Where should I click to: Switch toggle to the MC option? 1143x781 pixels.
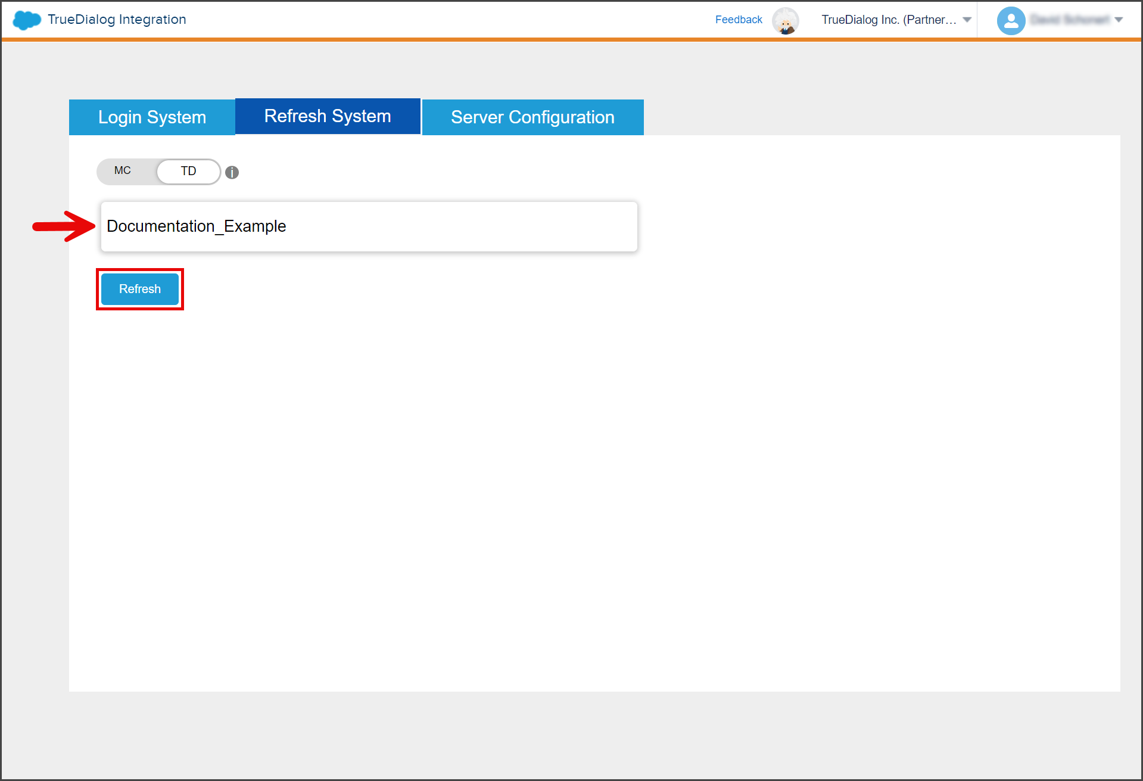(123, 171)
